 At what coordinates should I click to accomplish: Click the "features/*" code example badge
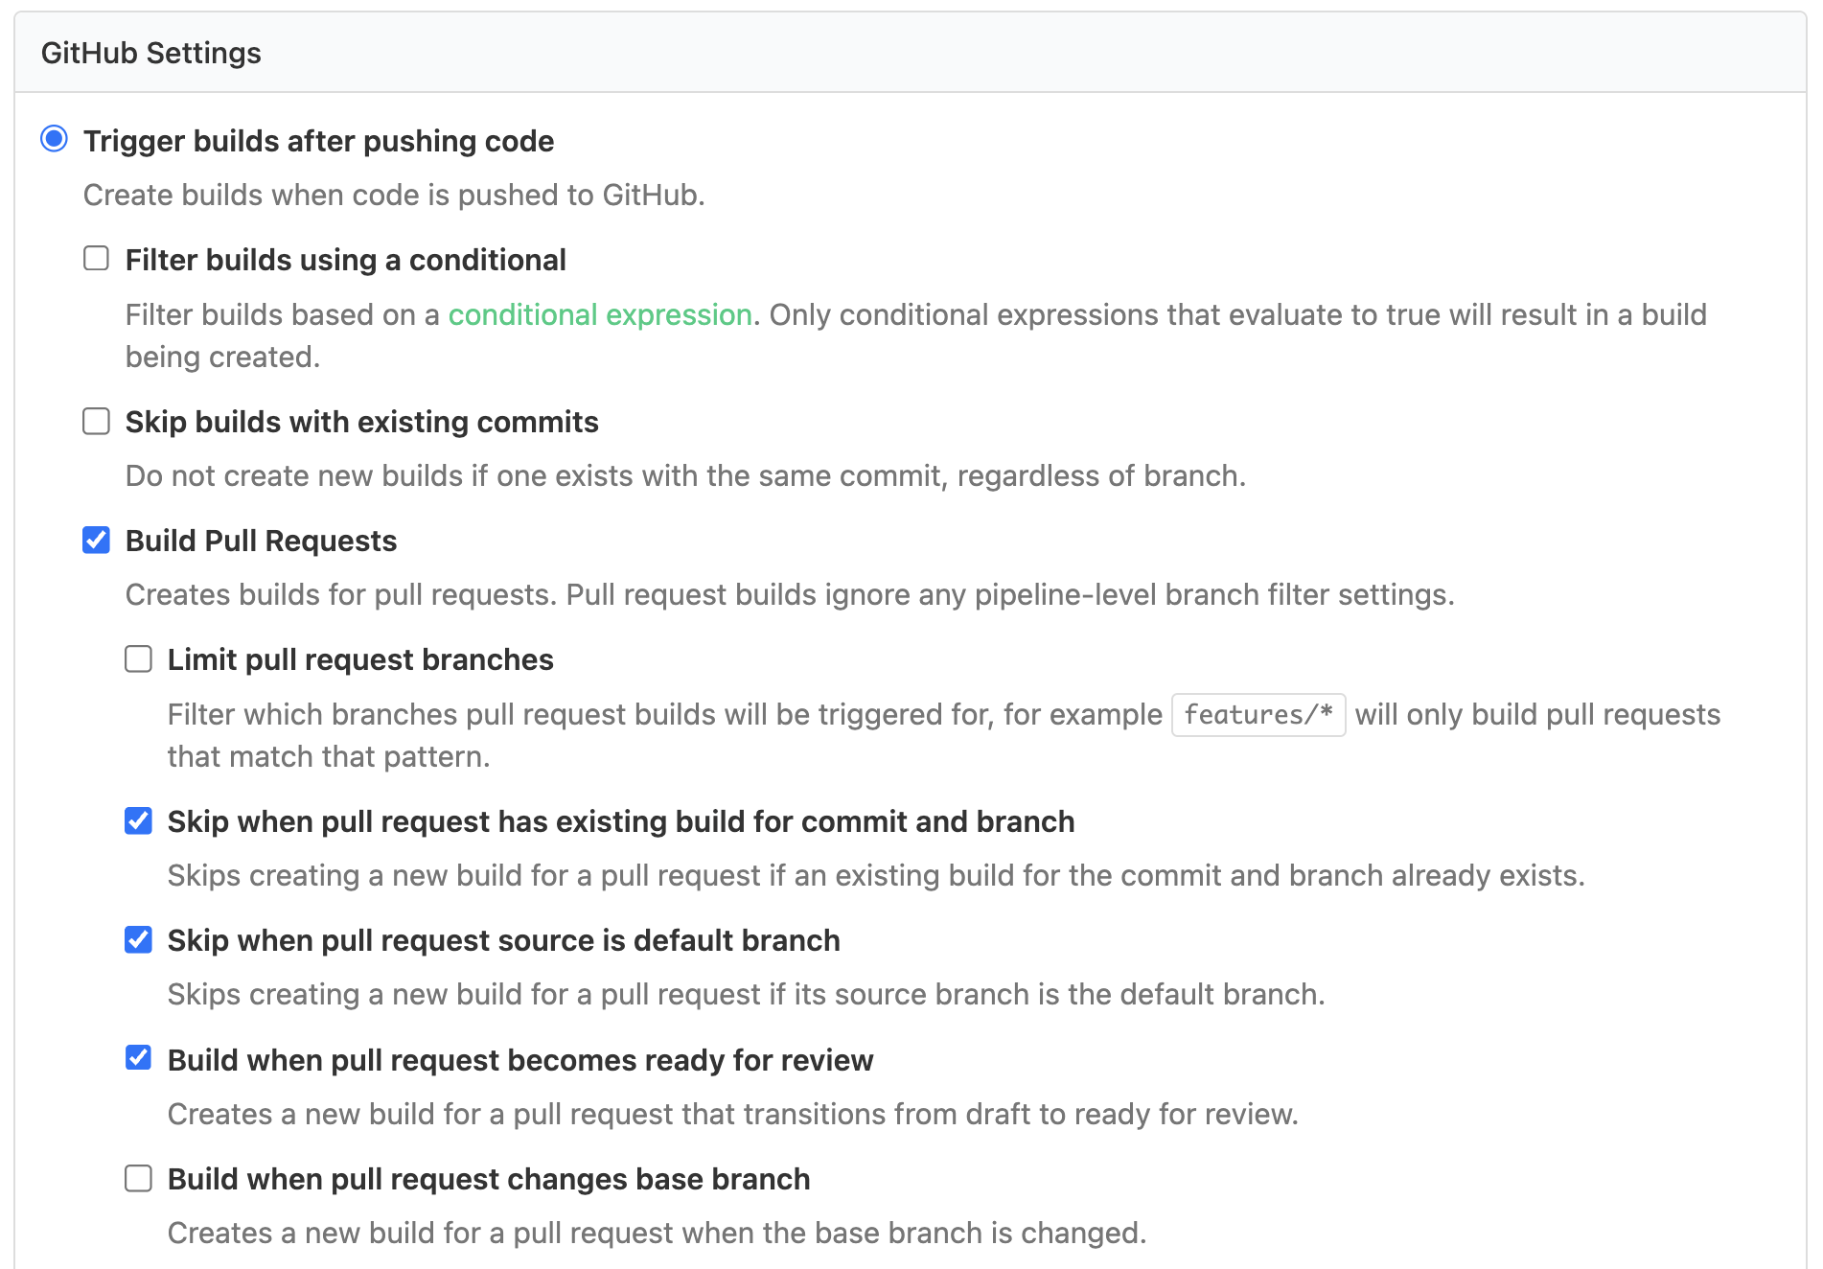click(1258, 714)
